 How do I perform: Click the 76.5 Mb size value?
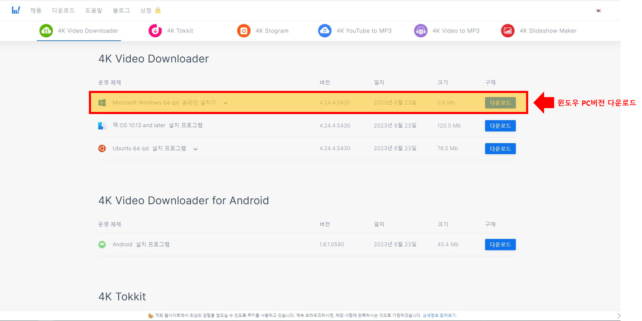(x=448, y=149)
